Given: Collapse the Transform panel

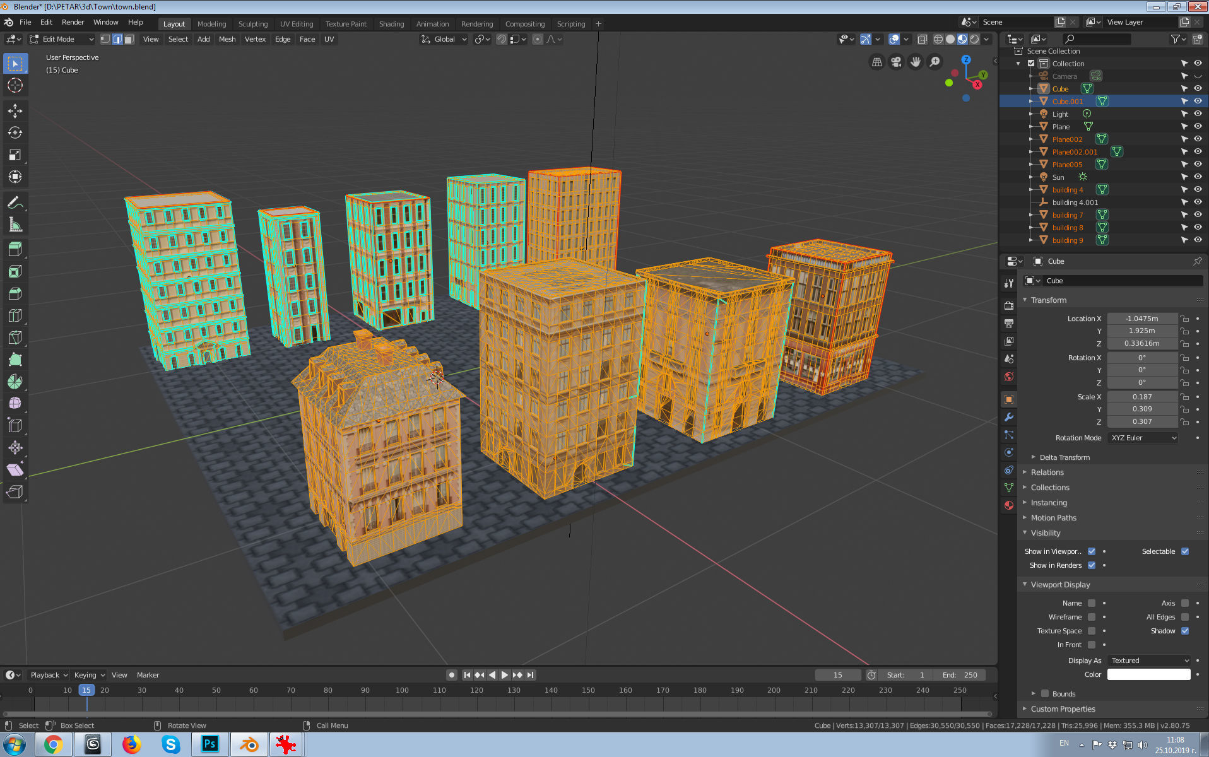Looking at the screenshot, I should coord(1047,300).
